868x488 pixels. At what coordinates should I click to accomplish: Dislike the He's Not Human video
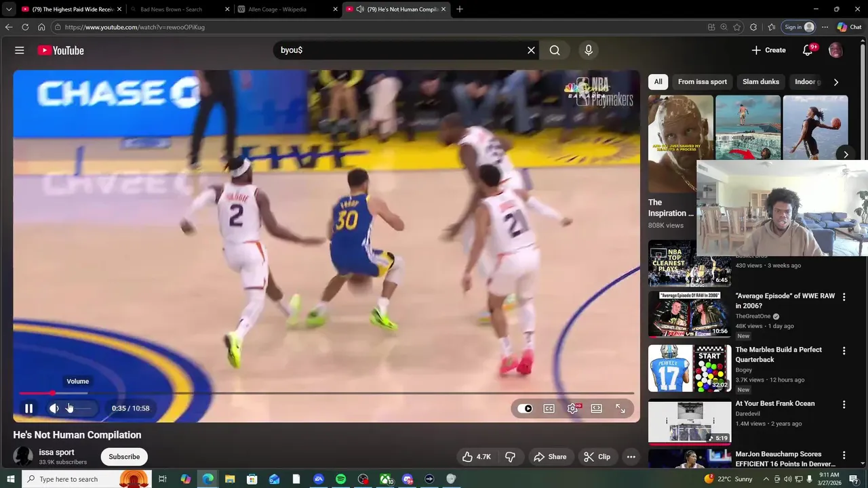click(510, 457)
